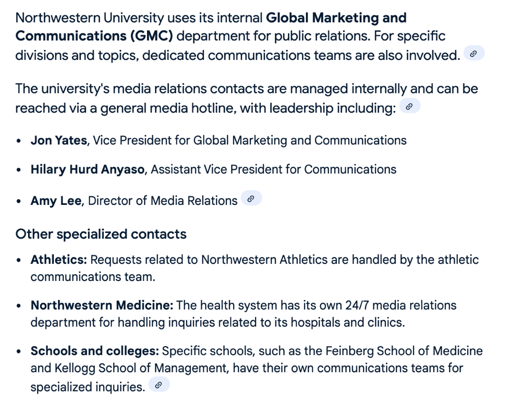Image resolution: width=511 pixels, height=406 pixels.
Task: Click the "Other specialized contacts" heading
Action: 101,234
